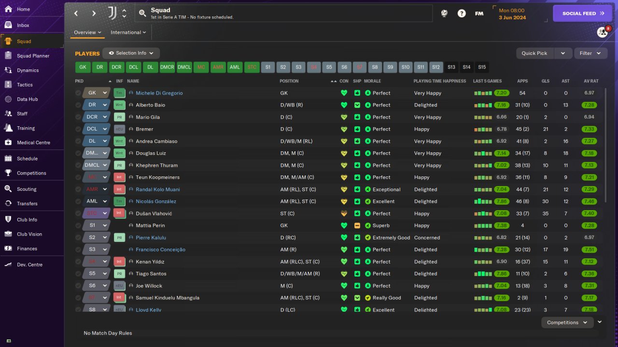
Task: Open the Competitions trophy icon
Action: click(x=8, y=173)
